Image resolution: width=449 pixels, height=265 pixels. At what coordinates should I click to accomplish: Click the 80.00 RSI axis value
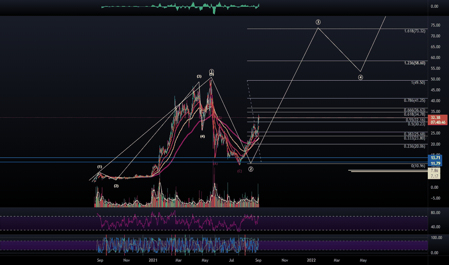click(x=435, y=212)
